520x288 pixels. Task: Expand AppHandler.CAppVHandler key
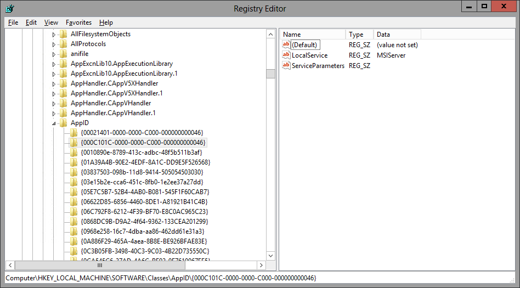coord(54,104)
